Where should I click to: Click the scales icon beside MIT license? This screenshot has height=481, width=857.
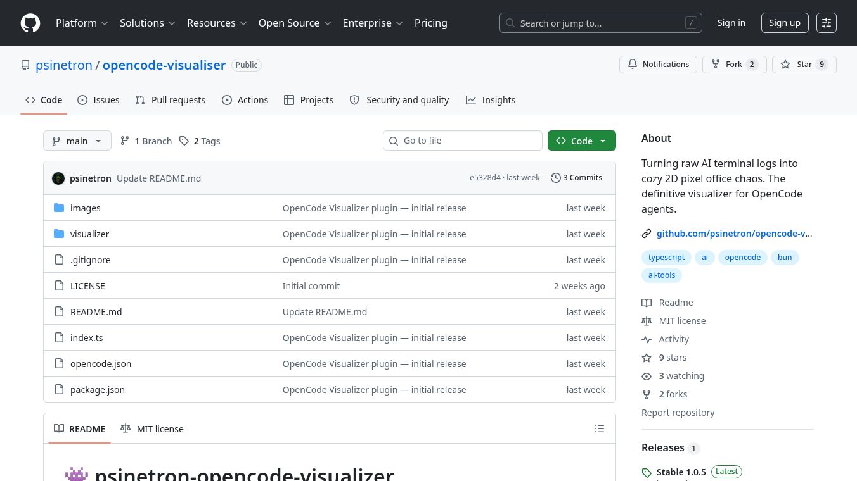pos(647,321)
